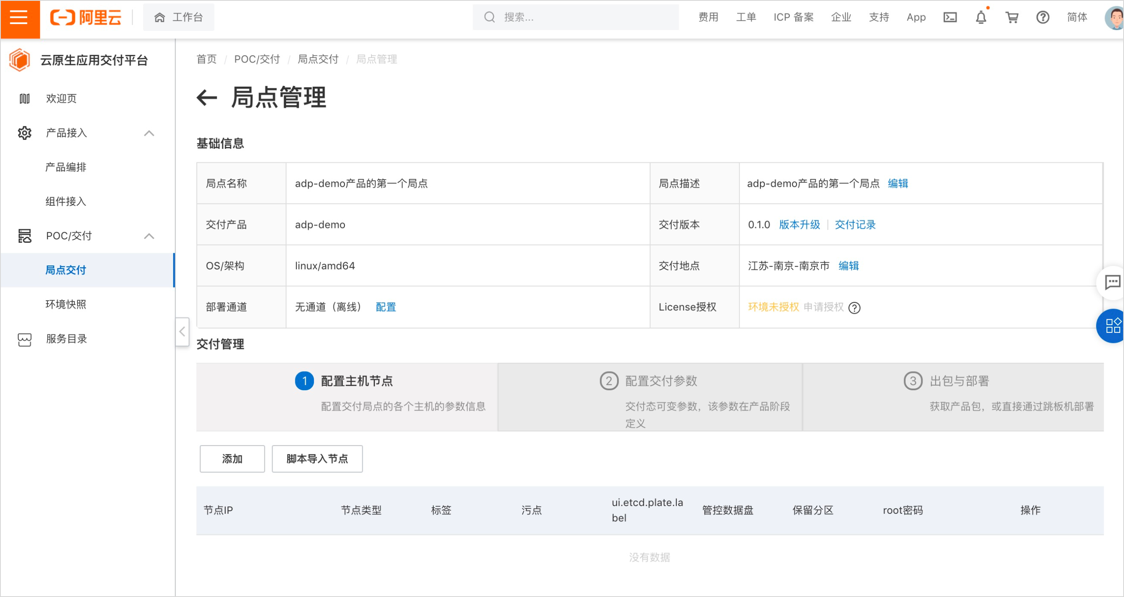Click the License授权 help icon
This screenshot has width=1124, height=597.
click(x=854, y=308)
